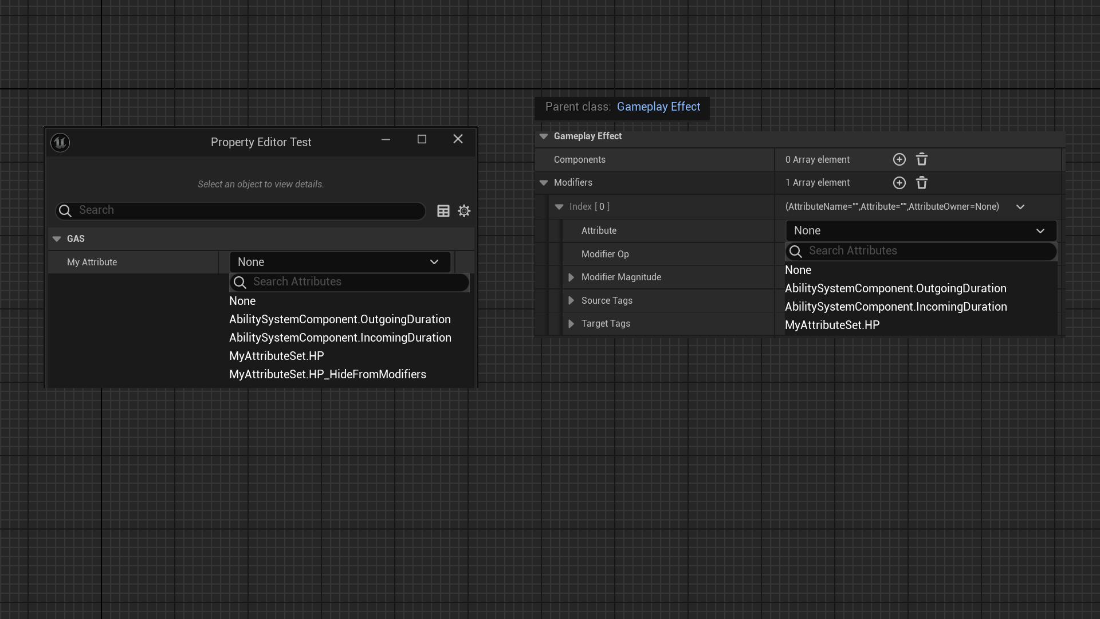The height and width of the screenshot is (619, 1100).
Task: Add element to Components array
Action: pos(899,160)
